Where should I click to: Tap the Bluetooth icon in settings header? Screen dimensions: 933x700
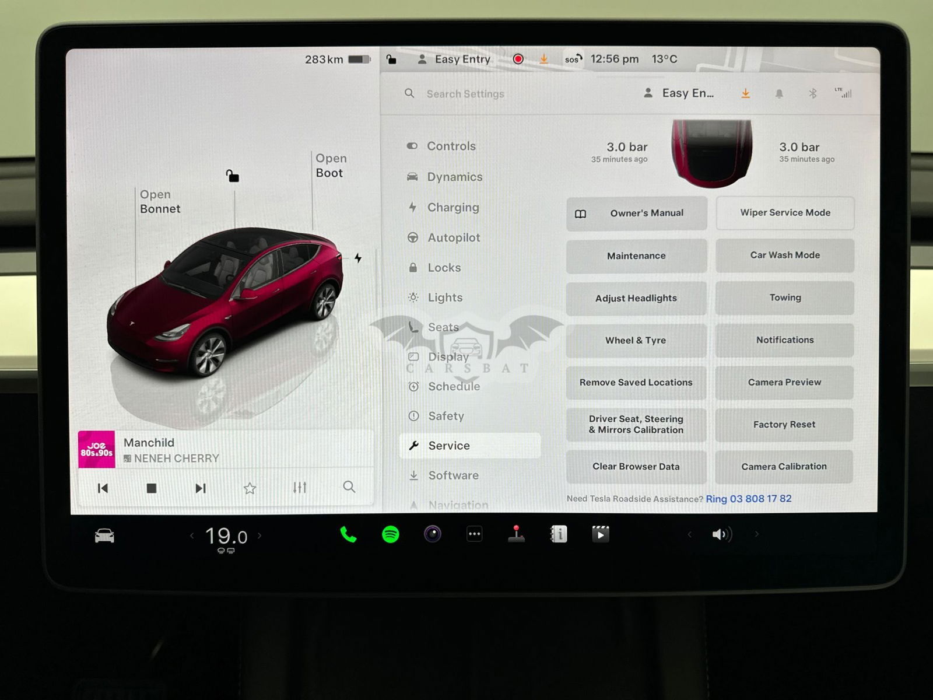(x=812, y=93)
